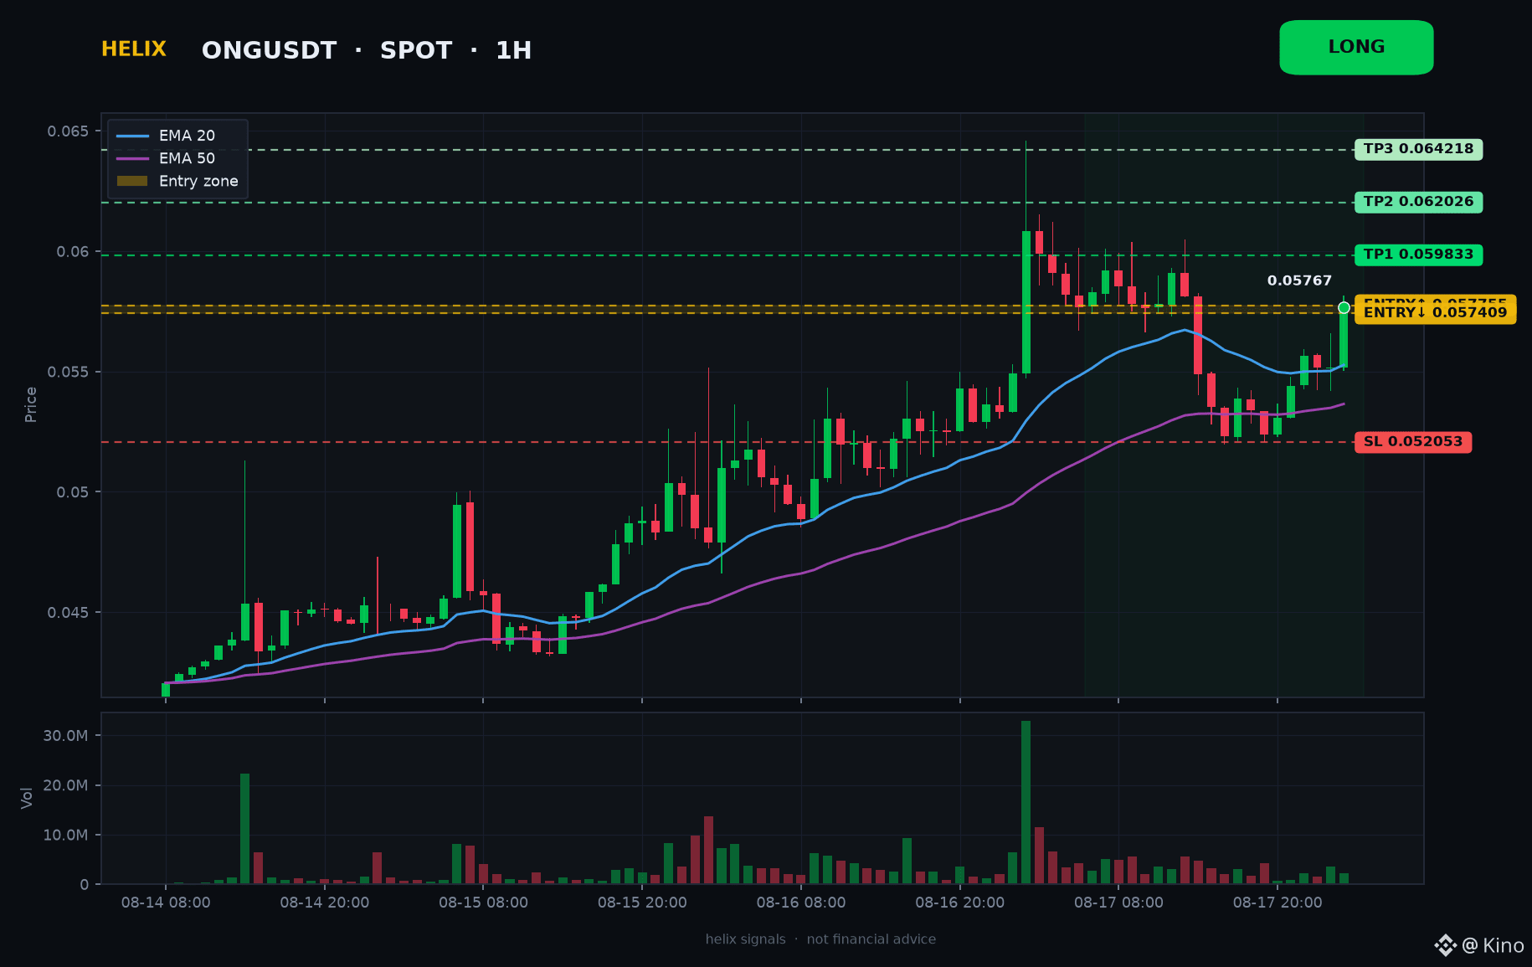Click the EMA 50 purple line swatch in legend
Screen dimensions: 1532x967
[x=132, y=158]
